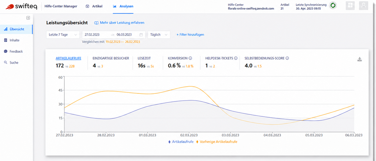Click the Suche magnifier icon
Screen dimensions: 376x161
click(x=6, y=62)
